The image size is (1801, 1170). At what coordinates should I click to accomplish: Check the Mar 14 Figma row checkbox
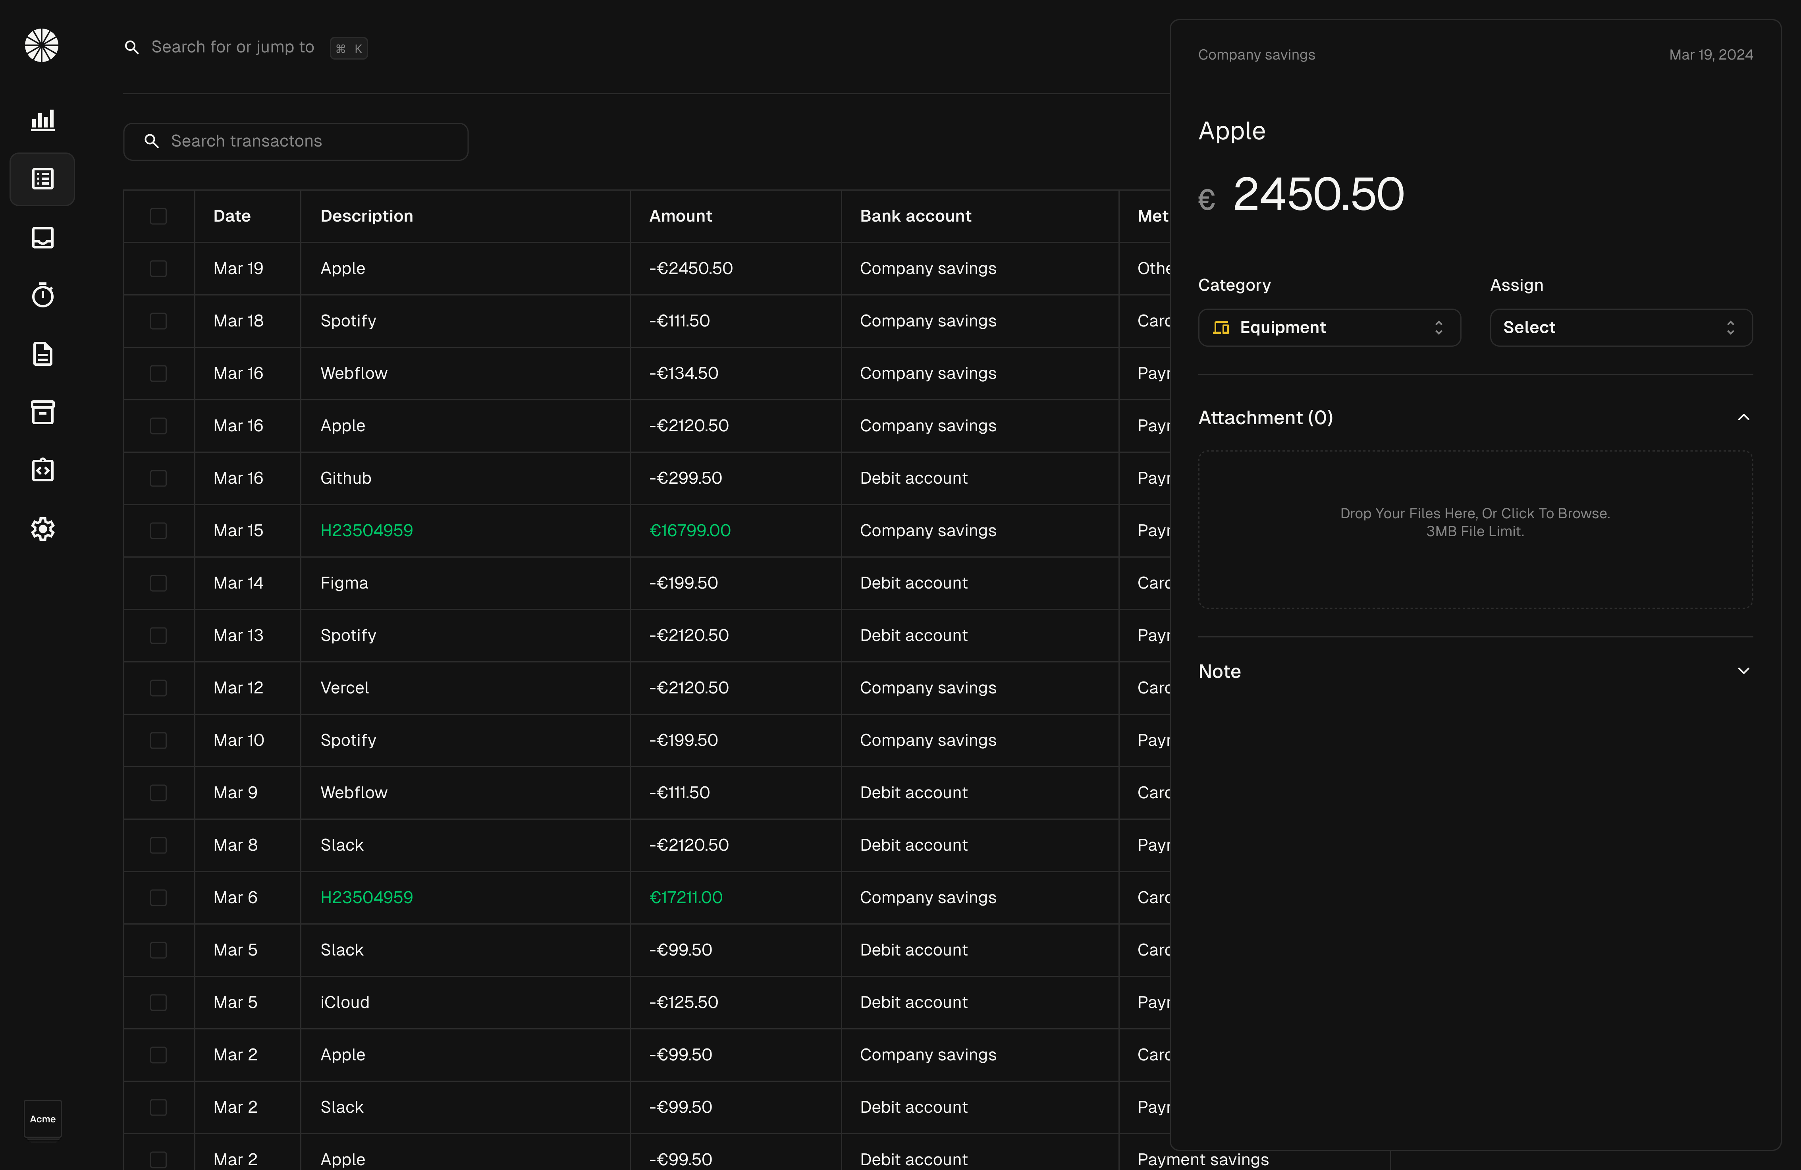[x=158, y=583]
